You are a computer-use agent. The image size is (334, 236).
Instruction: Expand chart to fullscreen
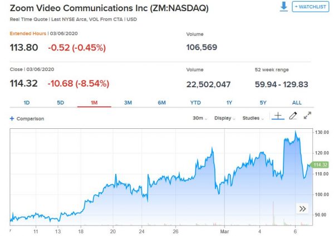pyautogui.click(x=308, y=117)
